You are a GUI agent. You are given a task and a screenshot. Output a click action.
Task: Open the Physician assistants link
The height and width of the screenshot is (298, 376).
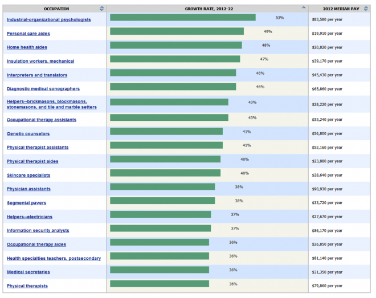point(28,189)
